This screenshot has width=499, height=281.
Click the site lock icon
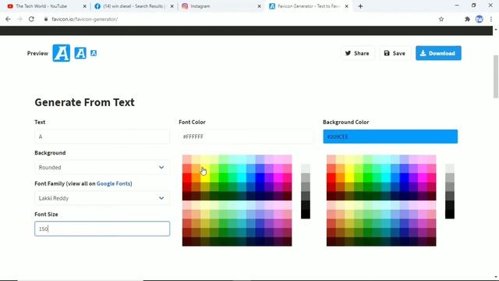(x=46, y=19)
